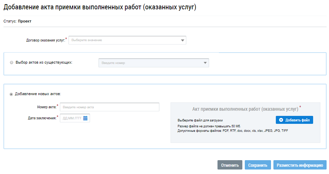Viewport: 329px width, 174px height.
Task: Click the plus icon on Добавить файл
Action: [x=281, y=120]
